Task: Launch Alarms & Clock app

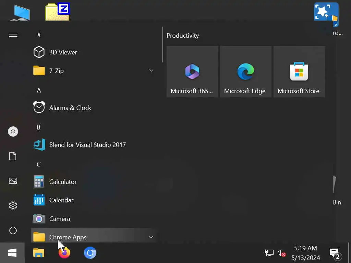Action: tap(94, 108)
